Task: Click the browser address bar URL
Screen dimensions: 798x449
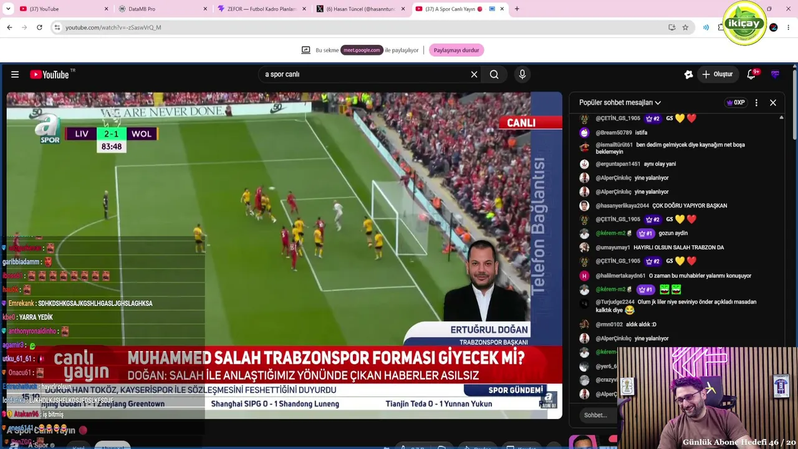Action: tap(113, 27)
